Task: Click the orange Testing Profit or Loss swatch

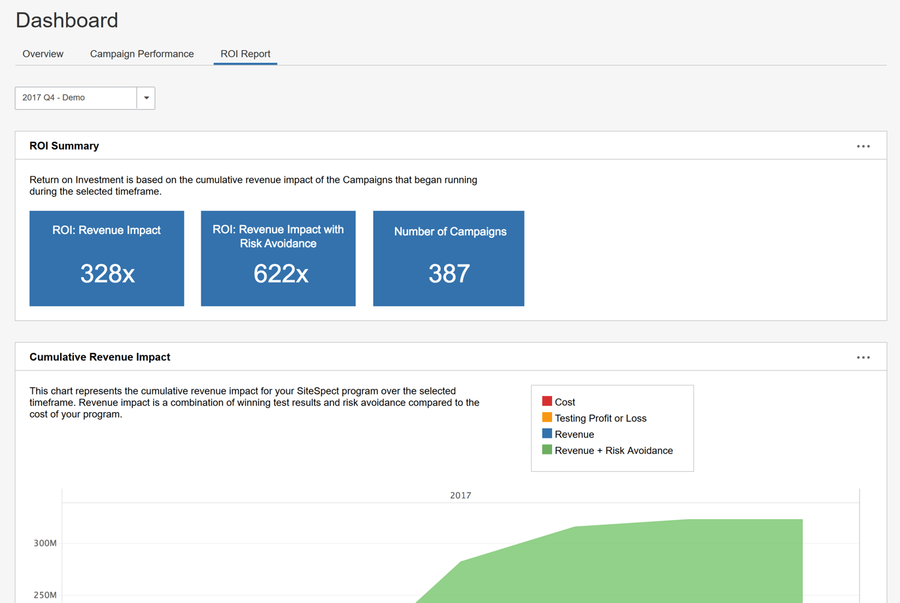Action: click(x=547, y=417)
